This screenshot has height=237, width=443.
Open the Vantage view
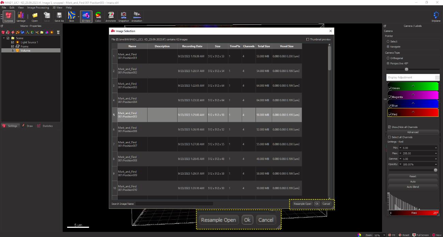click(21, 16)
